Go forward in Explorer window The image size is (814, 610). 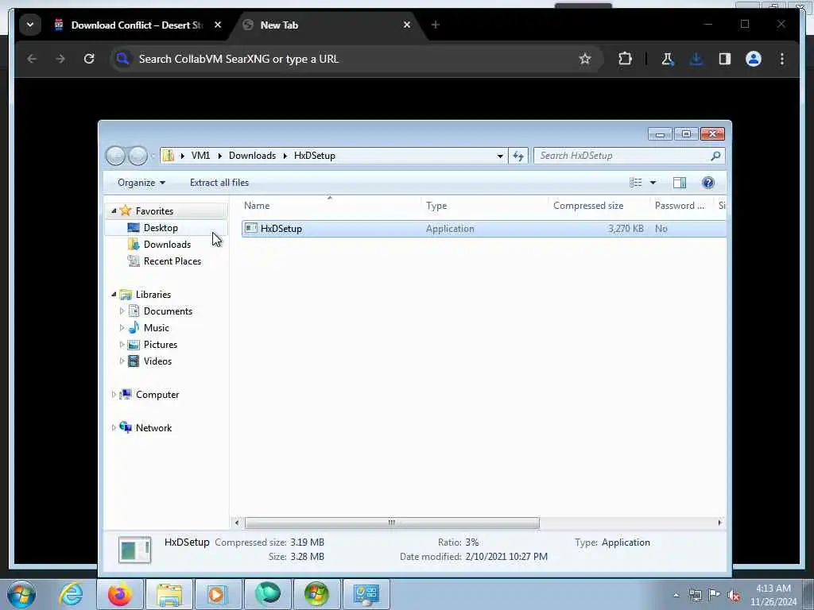(x=138, y=156)
